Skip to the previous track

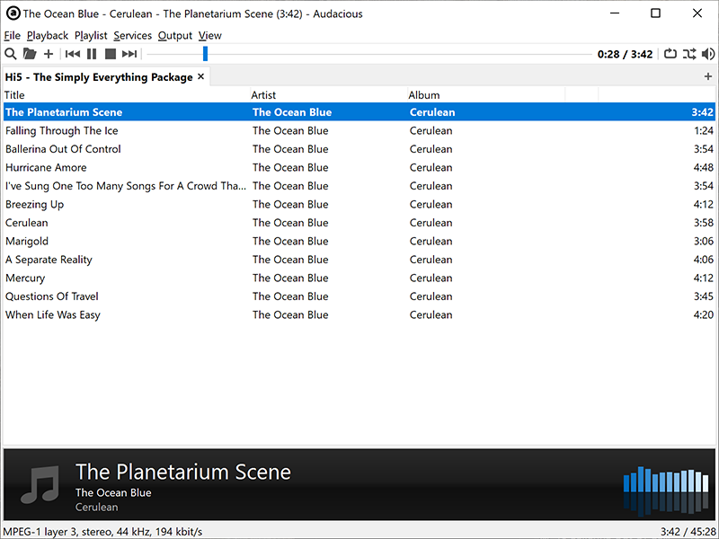tap(73, 54)
